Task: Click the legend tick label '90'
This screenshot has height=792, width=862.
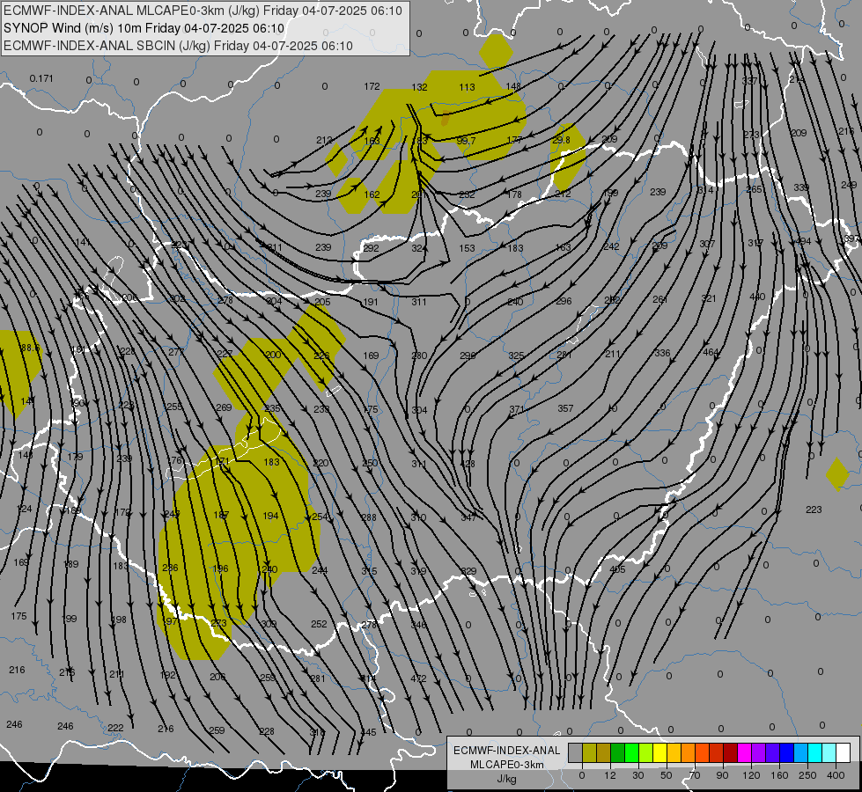Action: pyautogui.click(x=722, y=775)
